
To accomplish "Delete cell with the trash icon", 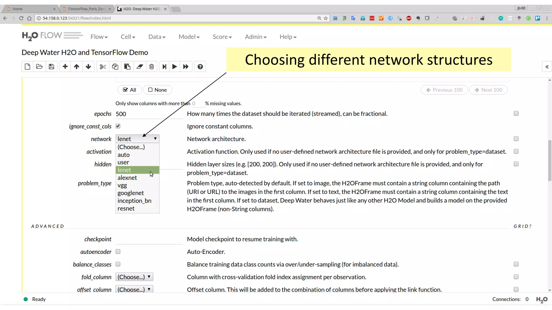I will click(x=151, y=66).
